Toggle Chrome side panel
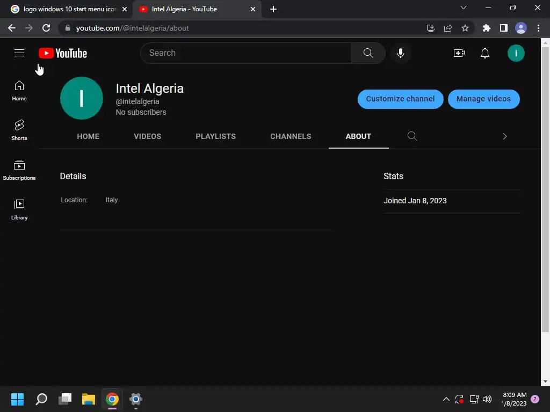This screenshot has height=412, width=550. [x=503, y=28]
